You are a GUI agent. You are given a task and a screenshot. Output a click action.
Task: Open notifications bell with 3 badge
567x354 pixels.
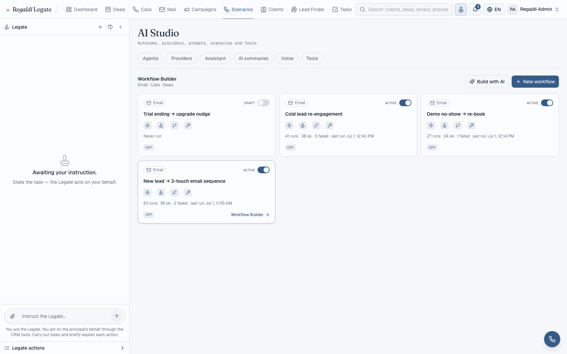475,9
